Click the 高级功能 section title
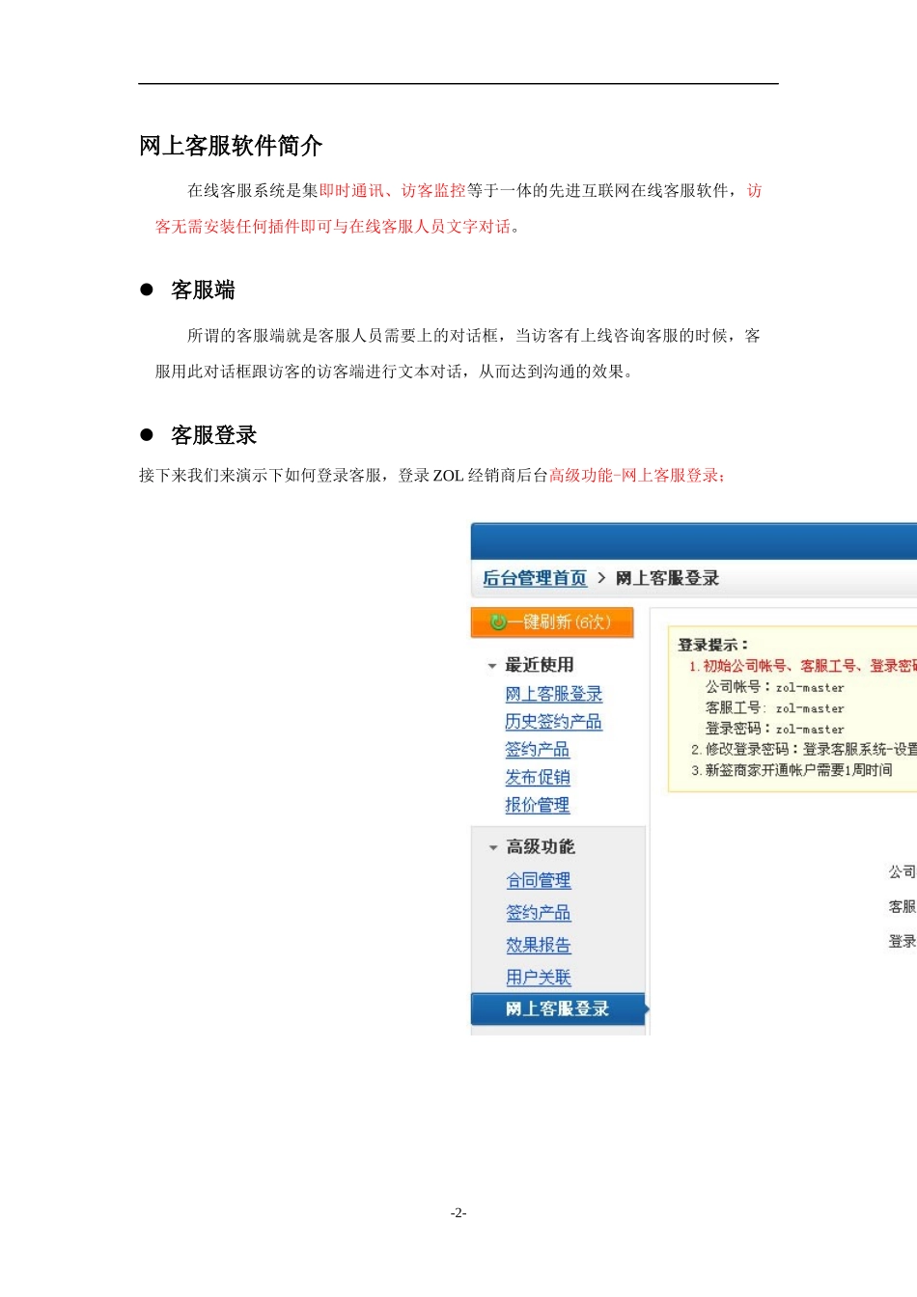 [541, 846]
